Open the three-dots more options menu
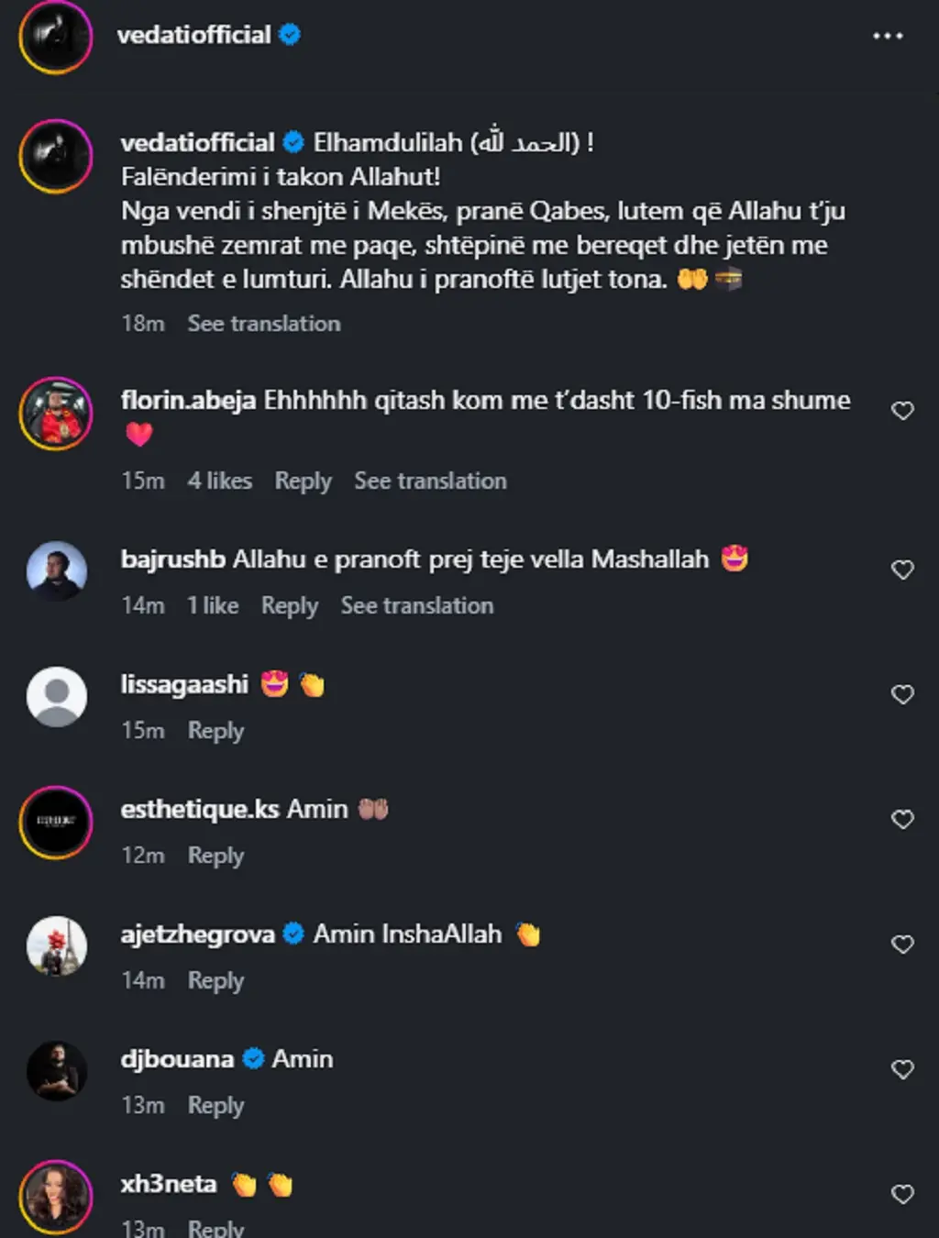939x1238 pixels. click(x=887, y=36)
